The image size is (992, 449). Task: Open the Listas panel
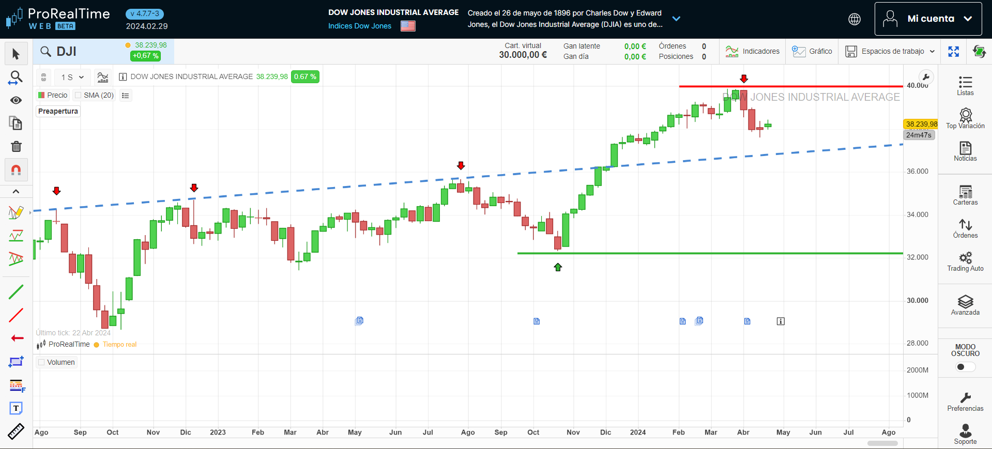[965, 86]
